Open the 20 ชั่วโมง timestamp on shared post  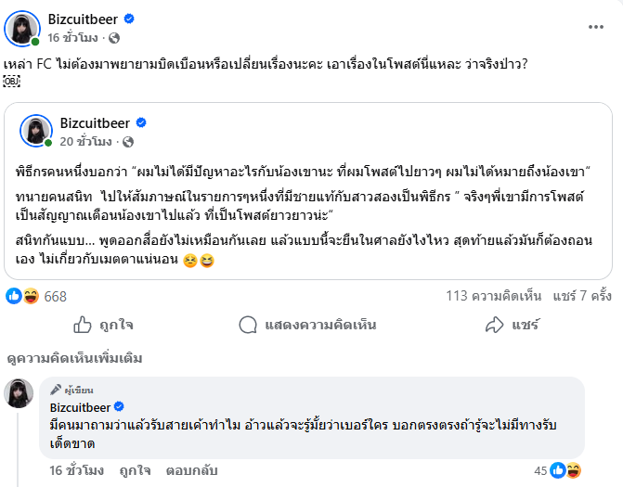[87, 142]
